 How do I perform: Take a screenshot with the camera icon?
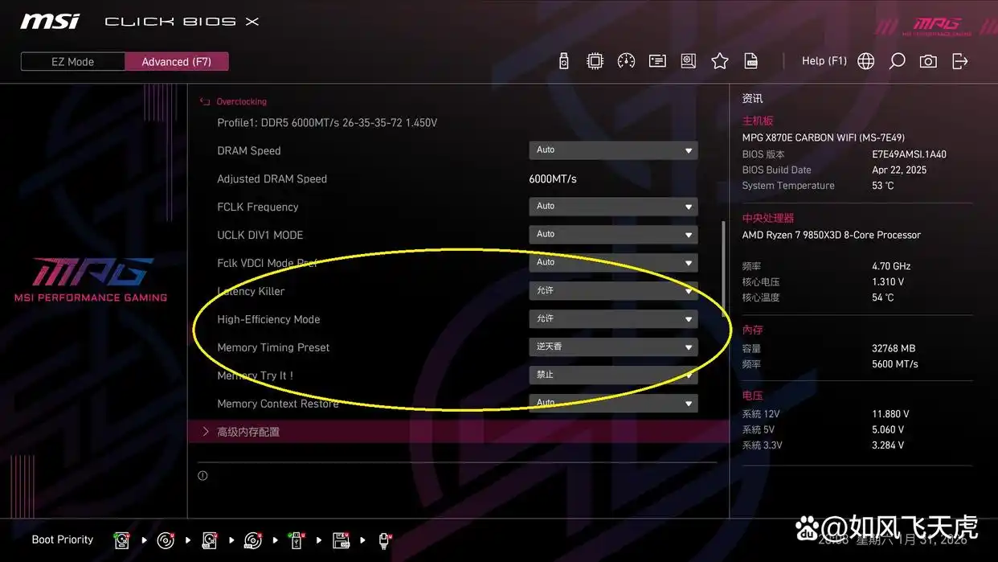click(x=928, y=61)
